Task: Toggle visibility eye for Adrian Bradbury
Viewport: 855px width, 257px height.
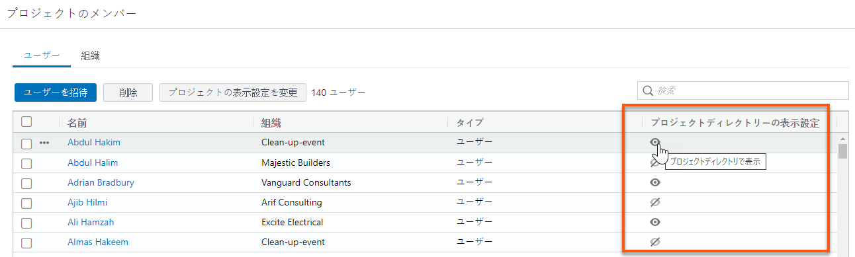Action: (655, 182)
